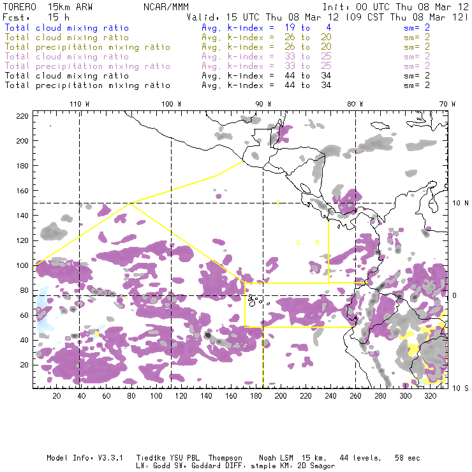The width and height of the screenshot is (472, 472).
Task: Click the '2D Smagor' footer text
Action: 316,466
